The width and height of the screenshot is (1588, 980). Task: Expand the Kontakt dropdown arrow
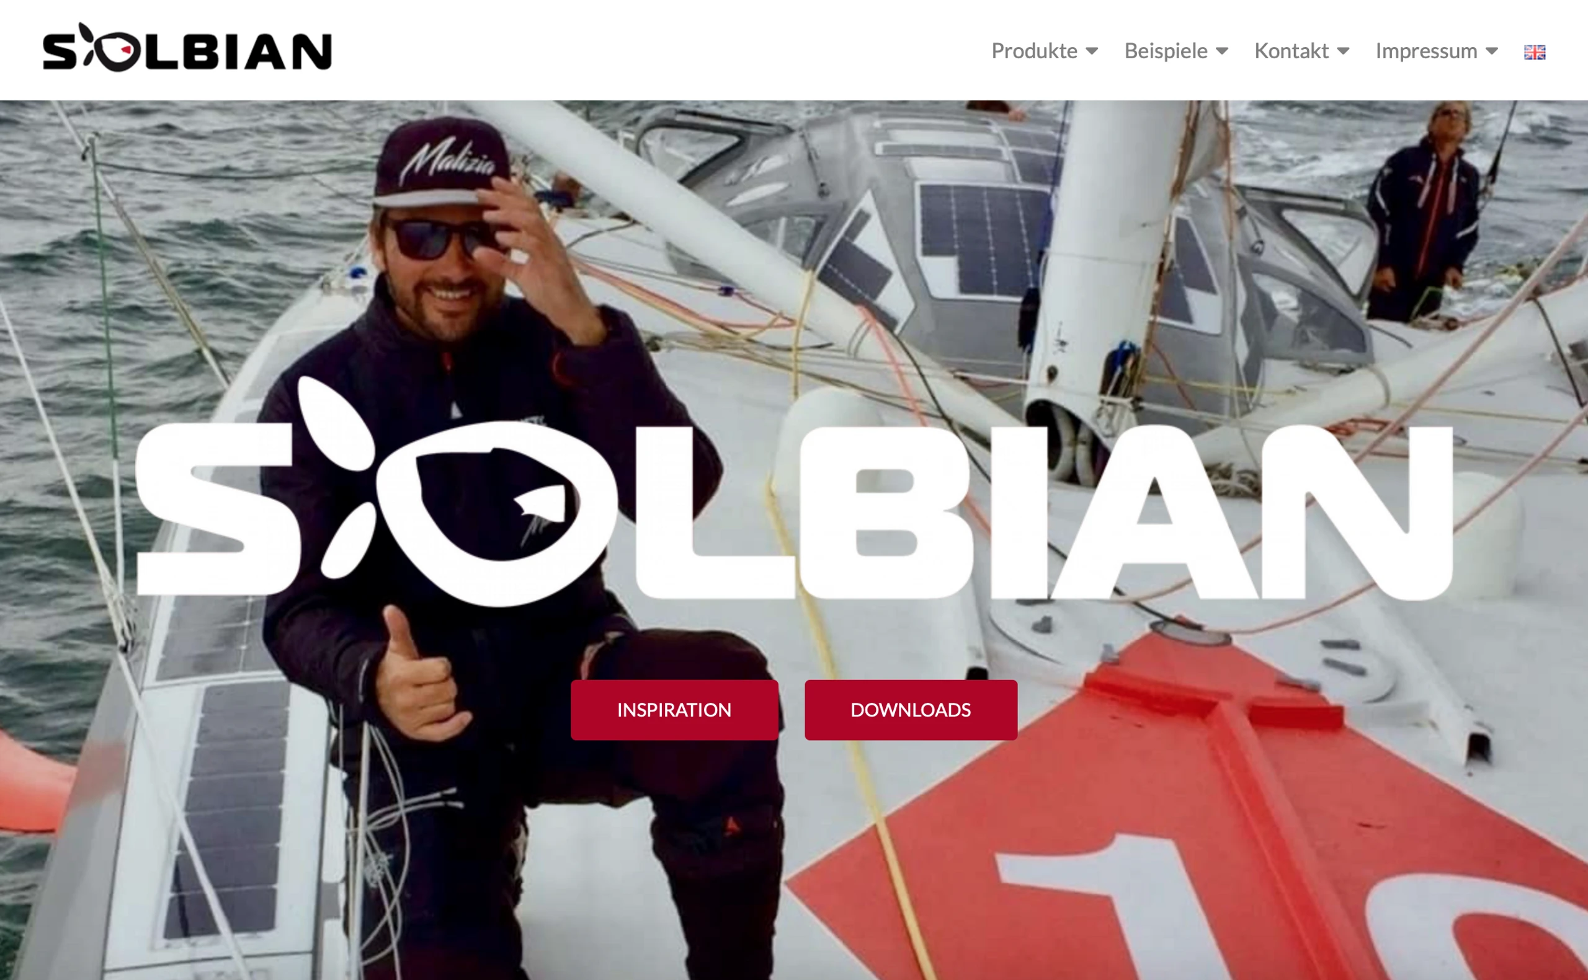click(1343, 51)
